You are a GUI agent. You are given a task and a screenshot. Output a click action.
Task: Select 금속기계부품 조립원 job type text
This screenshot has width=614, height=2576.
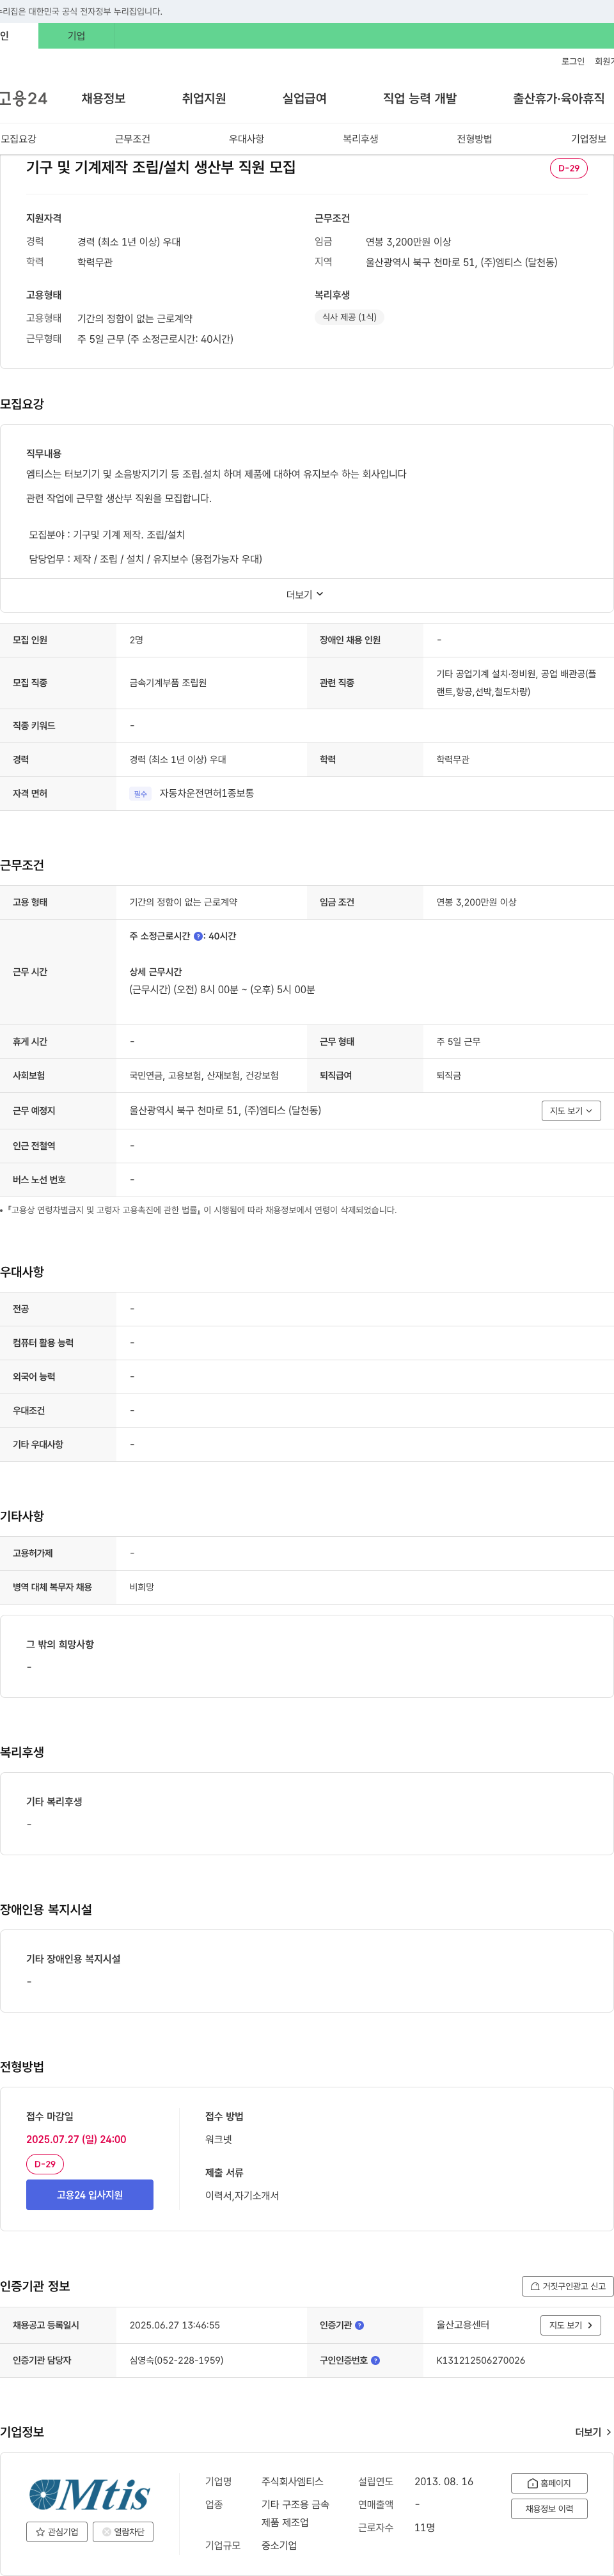tap(168, 683)
